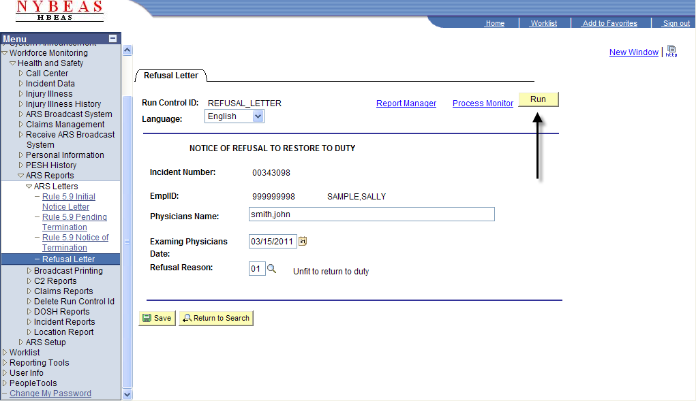
Task: Click Return to Search button
Action: [216, 318]
